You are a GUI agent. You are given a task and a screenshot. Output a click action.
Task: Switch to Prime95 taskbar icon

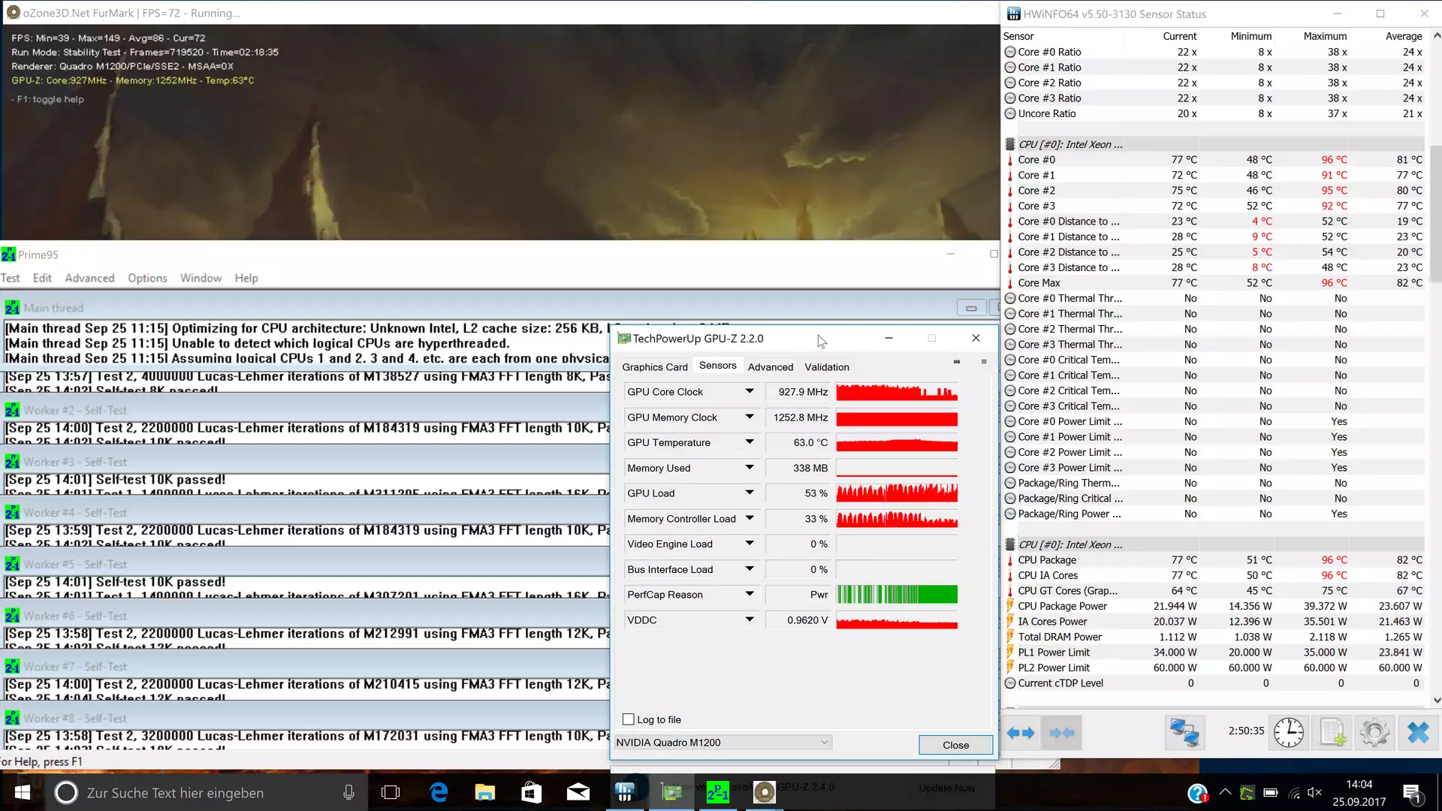tap(718, 792)
